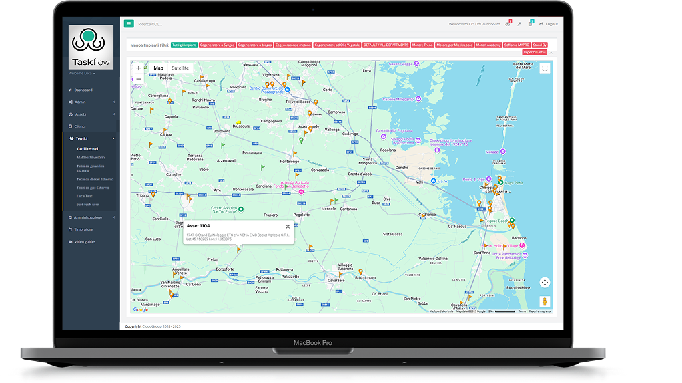Toggle the 'Stand By' filter tag
This screenshot has height=383, width=682.
[x=540, y=45]
